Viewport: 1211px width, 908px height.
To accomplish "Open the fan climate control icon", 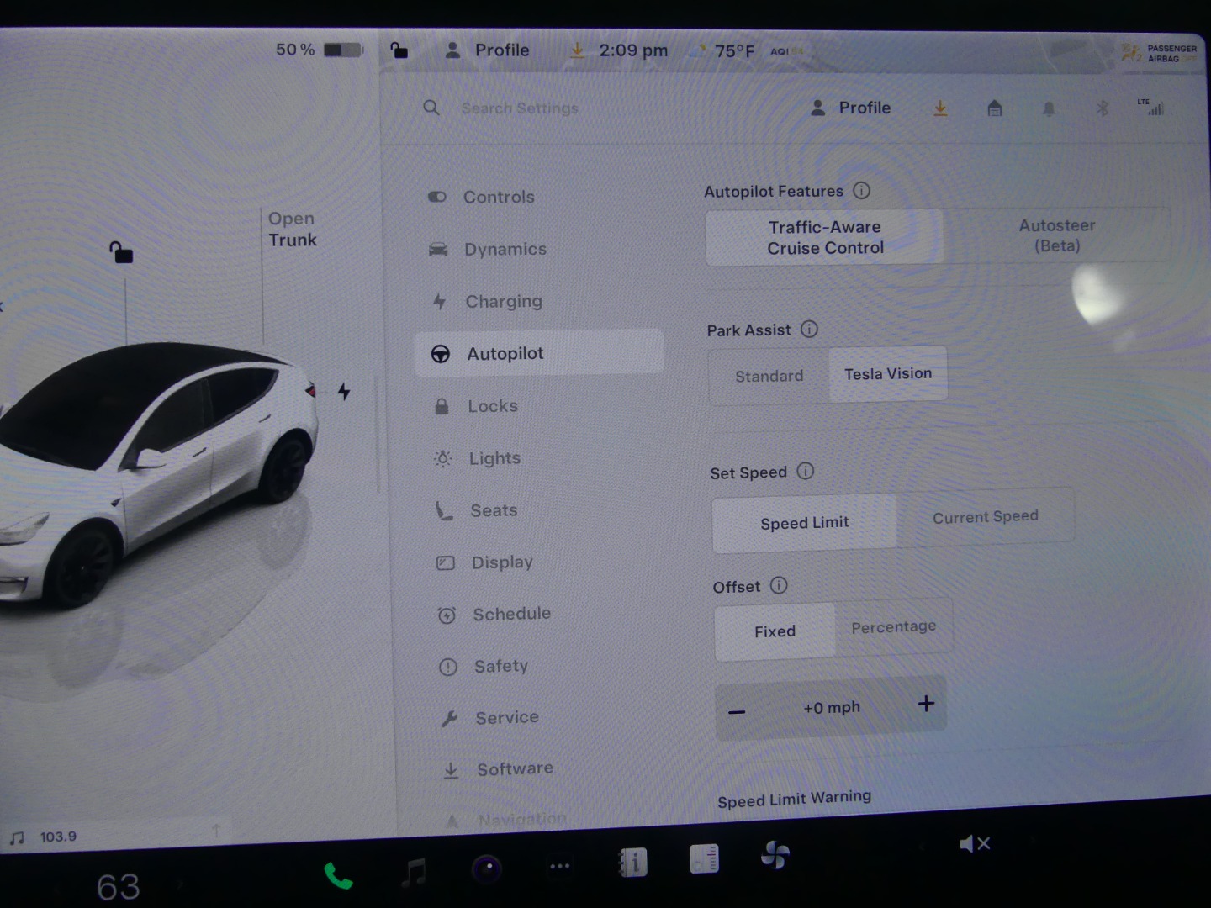I will 775,856.
